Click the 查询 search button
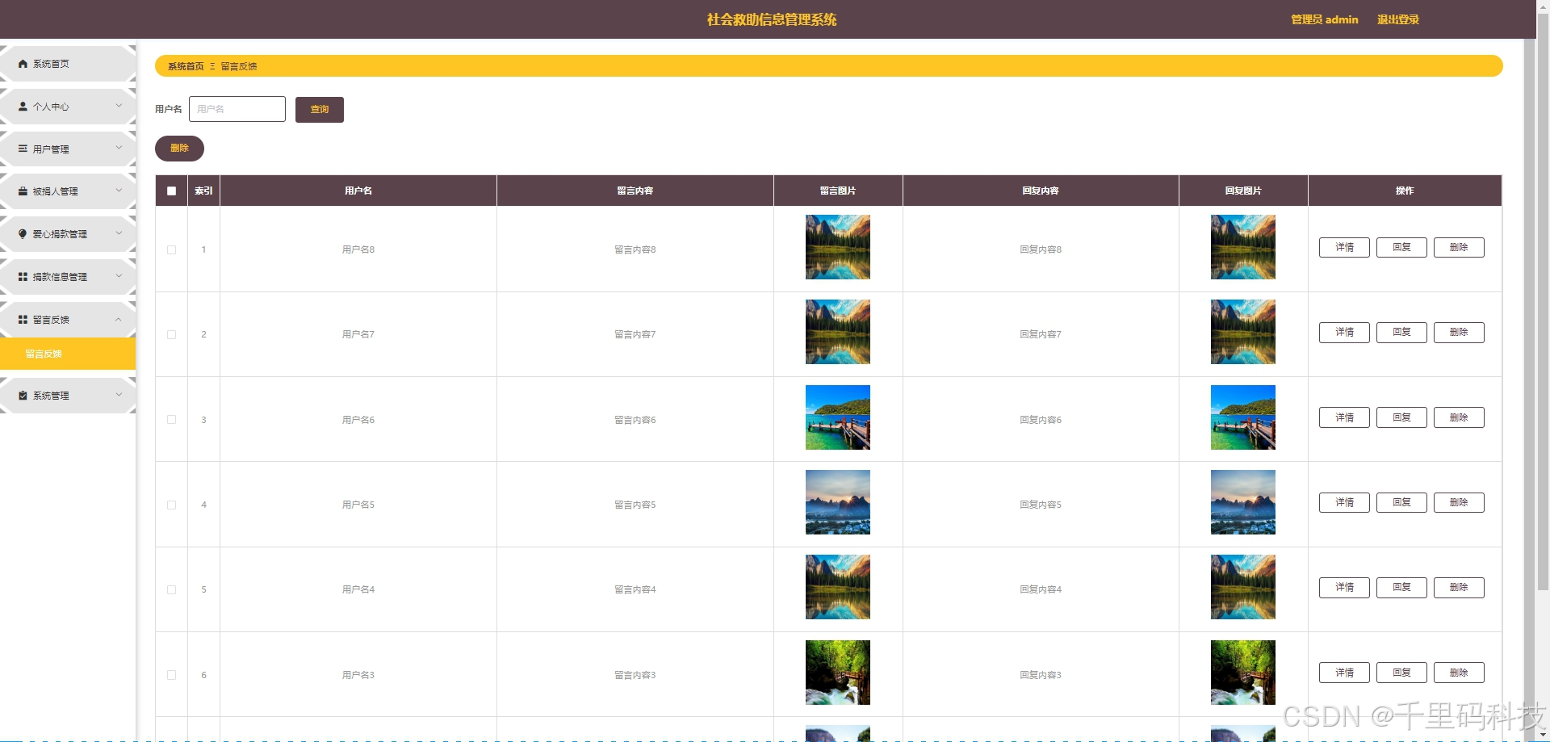 tap(320, 110)
